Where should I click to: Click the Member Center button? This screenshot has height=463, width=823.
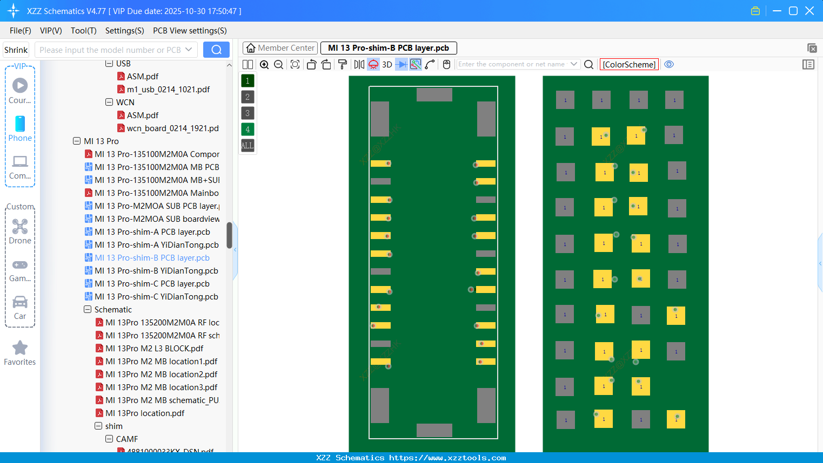coord(280,47)
